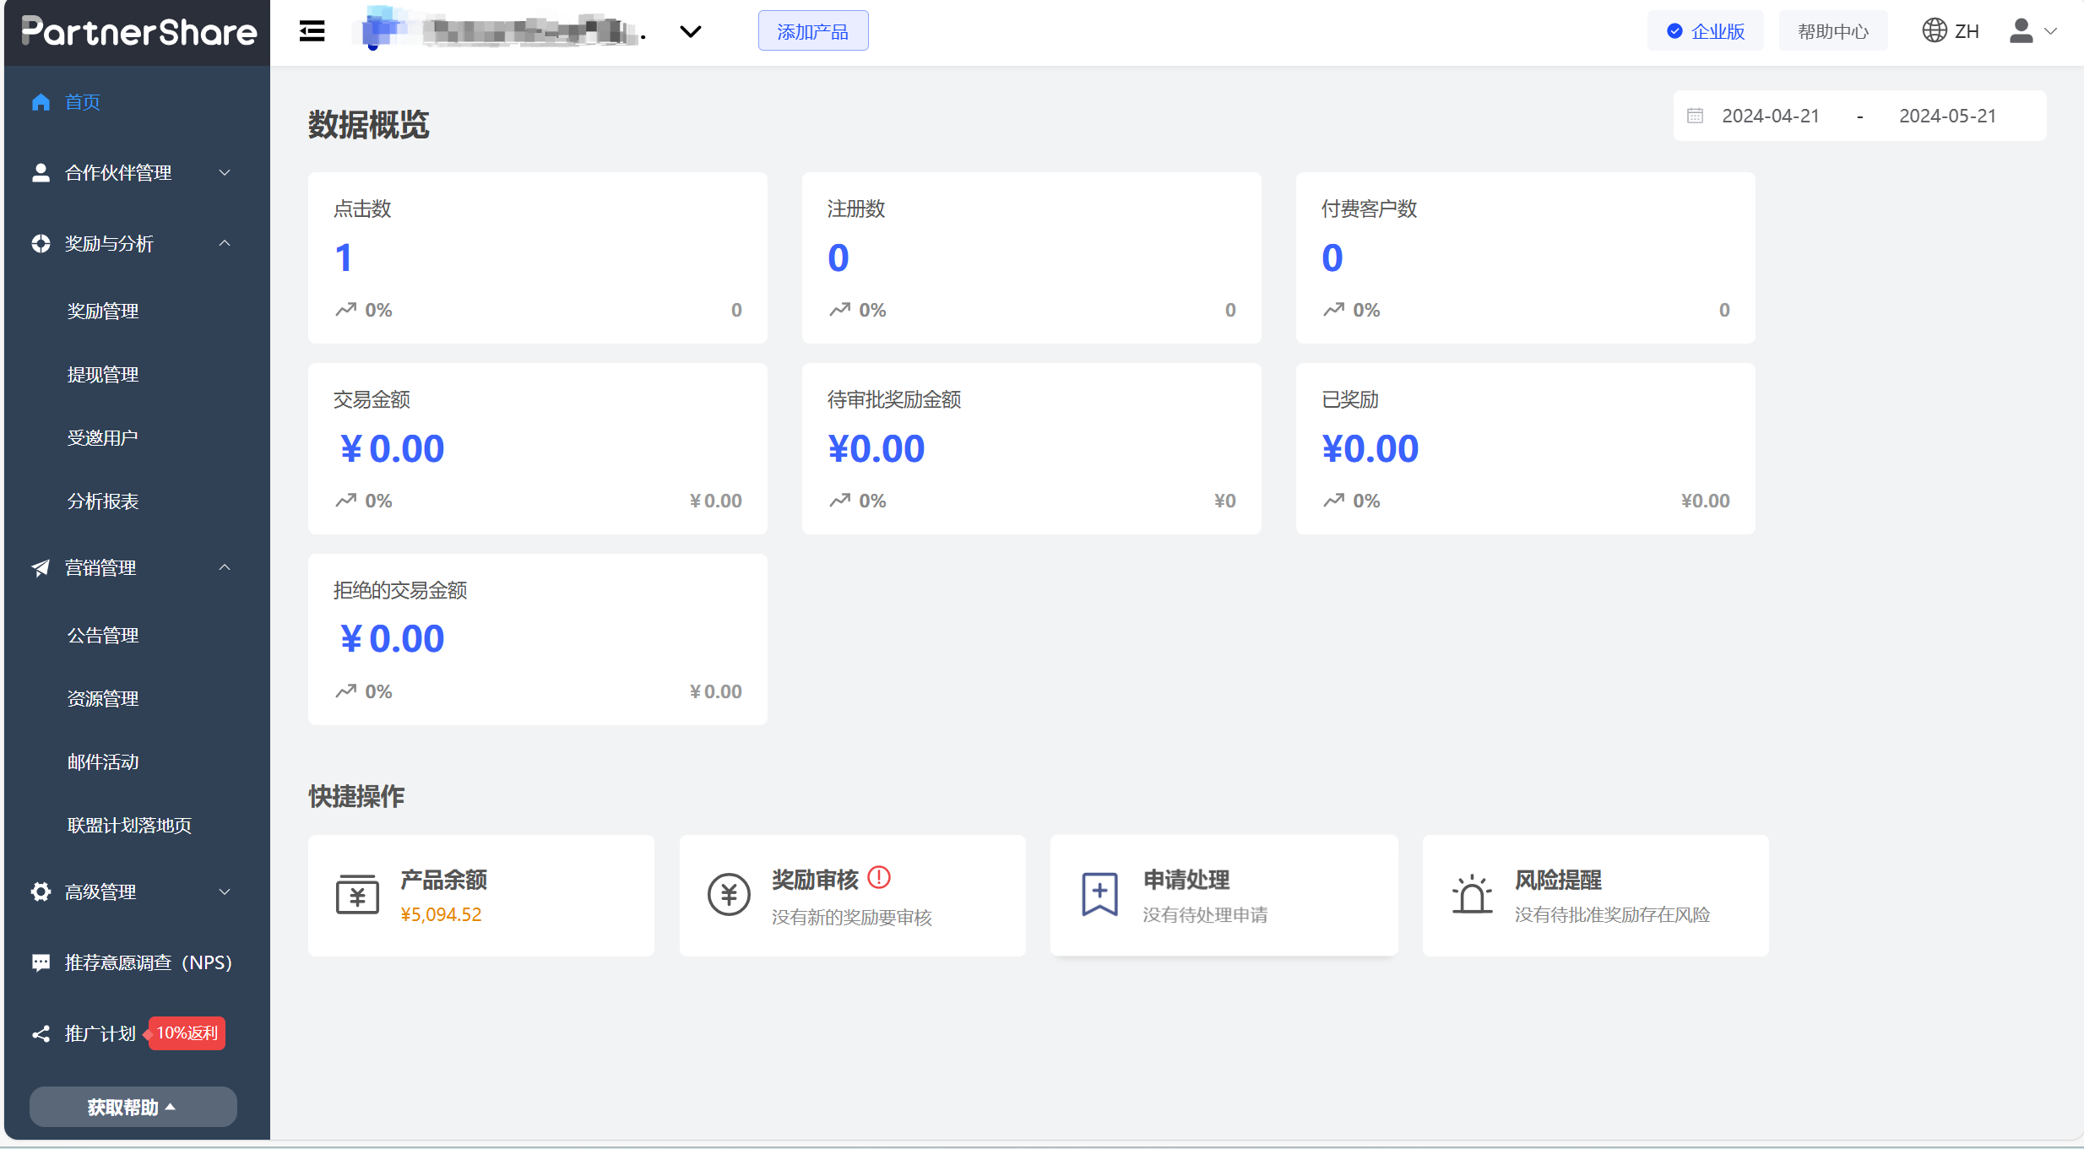Open the product selector dropdown arrow
The image size is (2084, 1149).
coord(691,32)
